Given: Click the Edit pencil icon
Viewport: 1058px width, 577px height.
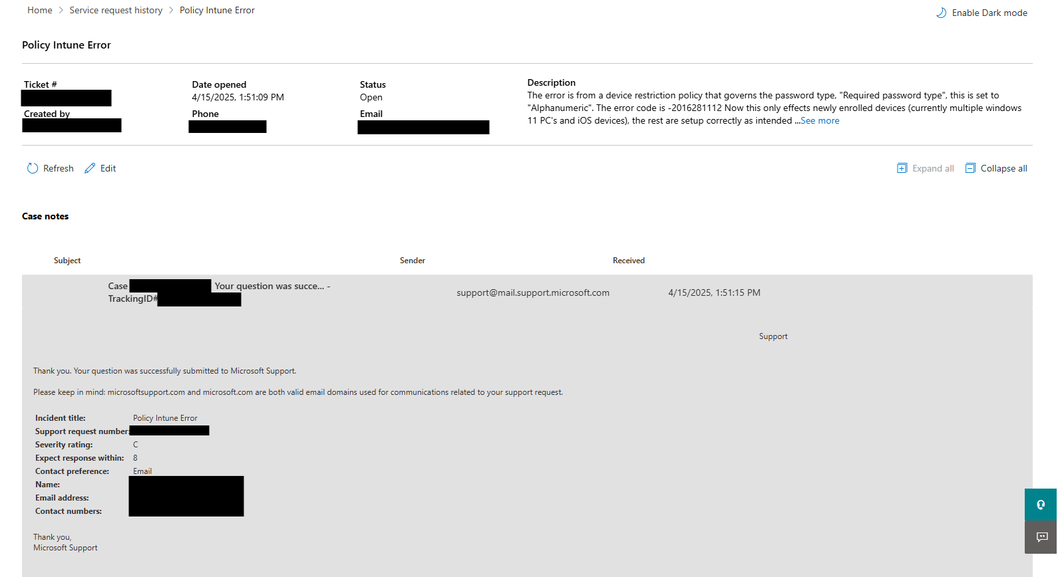Looking at the screenshot, I should coord(90,168).
